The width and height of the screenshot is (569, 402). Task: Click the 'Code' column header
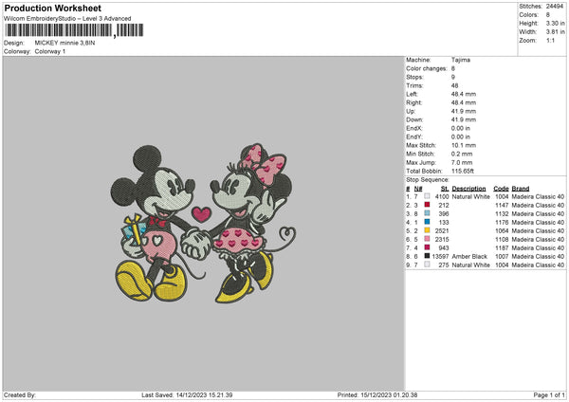501,189
